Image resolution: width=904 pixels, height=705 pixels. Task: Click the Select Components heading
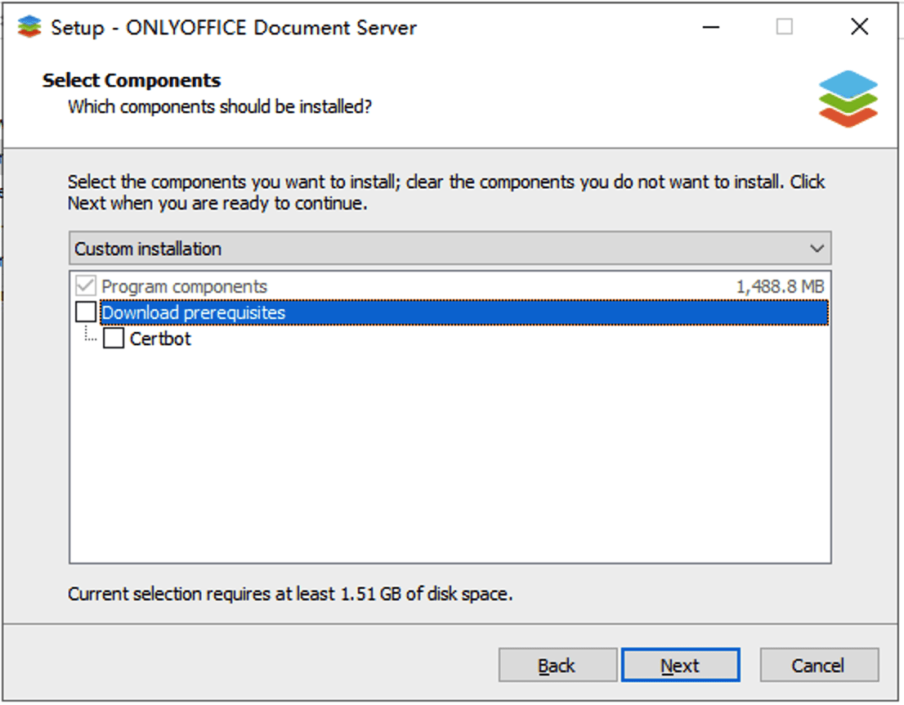point(132,80)
